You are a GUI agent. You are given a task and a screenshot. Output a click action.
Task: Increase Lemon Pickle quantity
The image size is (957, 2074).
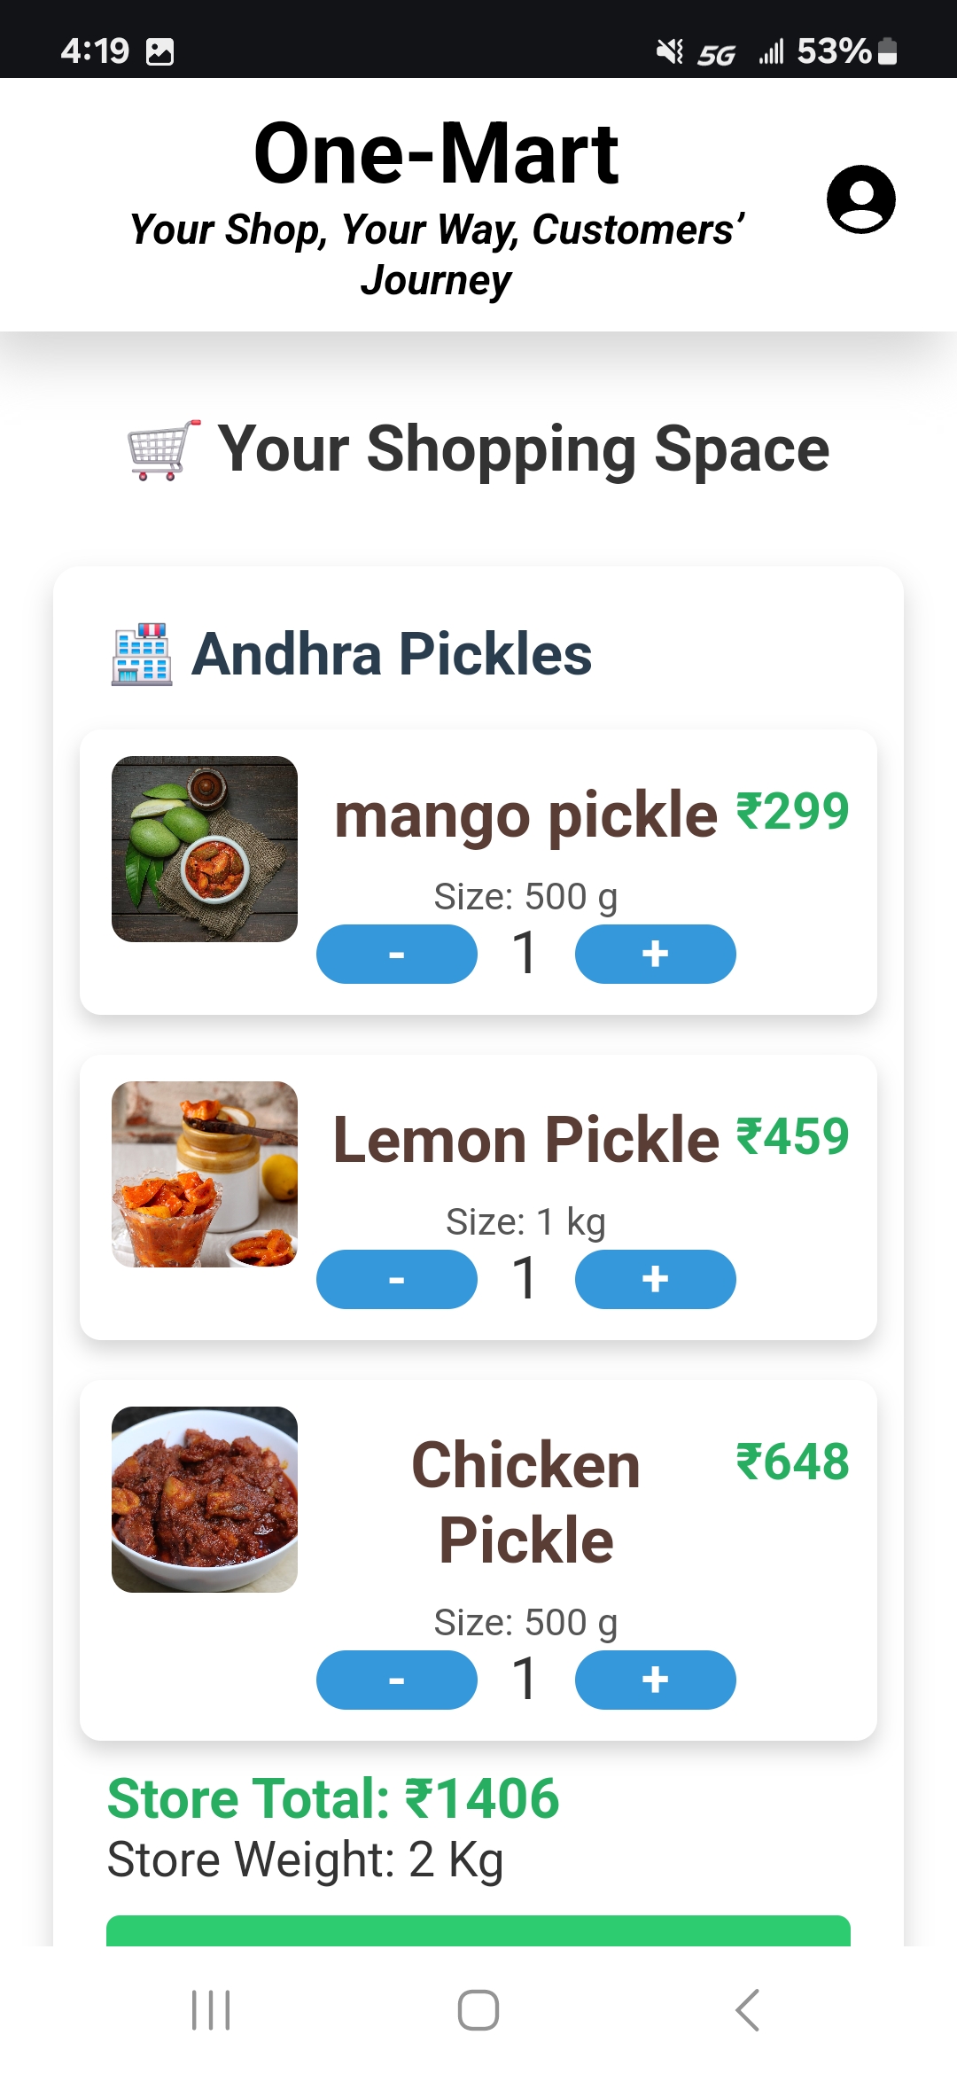(655, 1279)
